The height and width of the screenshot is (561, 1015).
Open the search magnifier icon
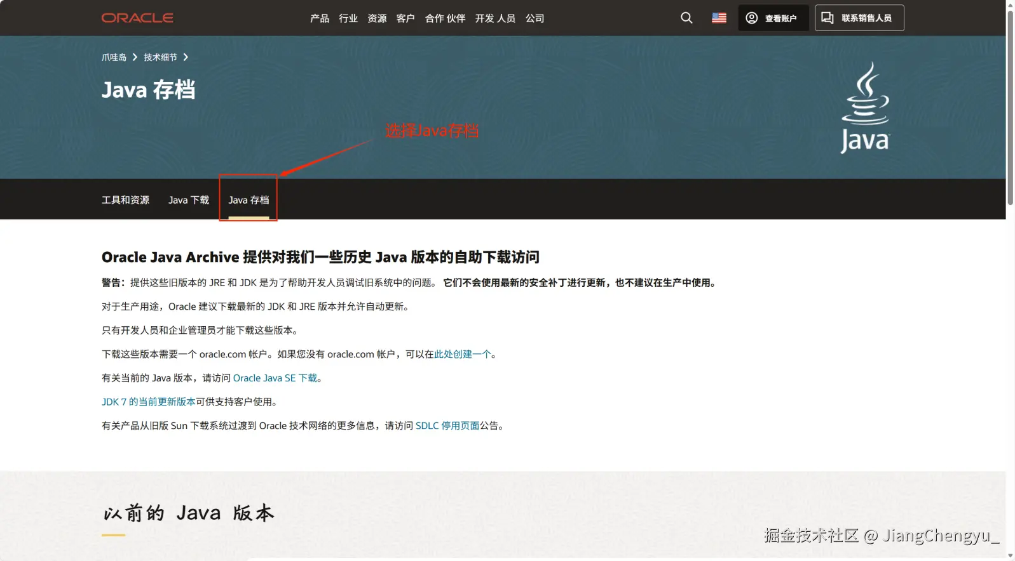point(686,18)
